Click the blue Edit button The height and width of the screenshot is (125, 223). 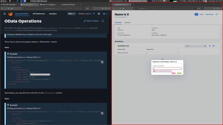[x=196, y=15]
